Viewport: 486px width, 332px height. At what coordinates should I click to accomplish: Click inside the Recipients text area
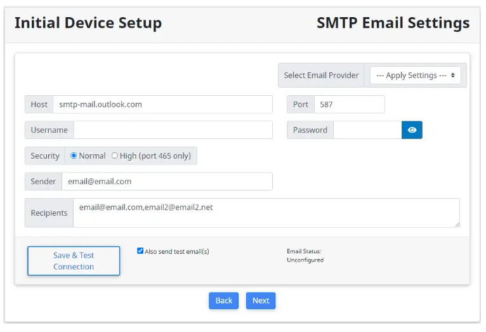click(266, 213)
